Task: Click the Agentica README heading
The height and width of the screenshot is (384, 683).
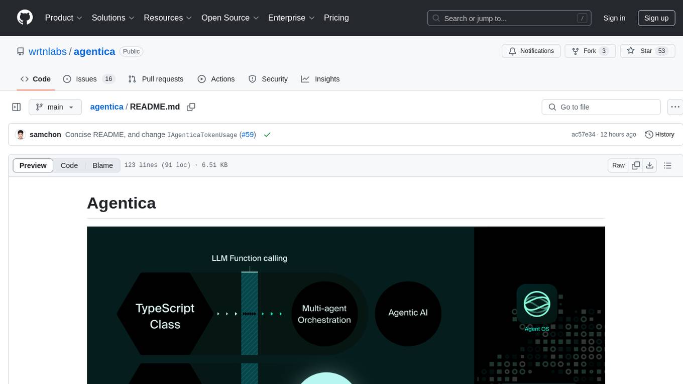Action: tap(122, 203)
